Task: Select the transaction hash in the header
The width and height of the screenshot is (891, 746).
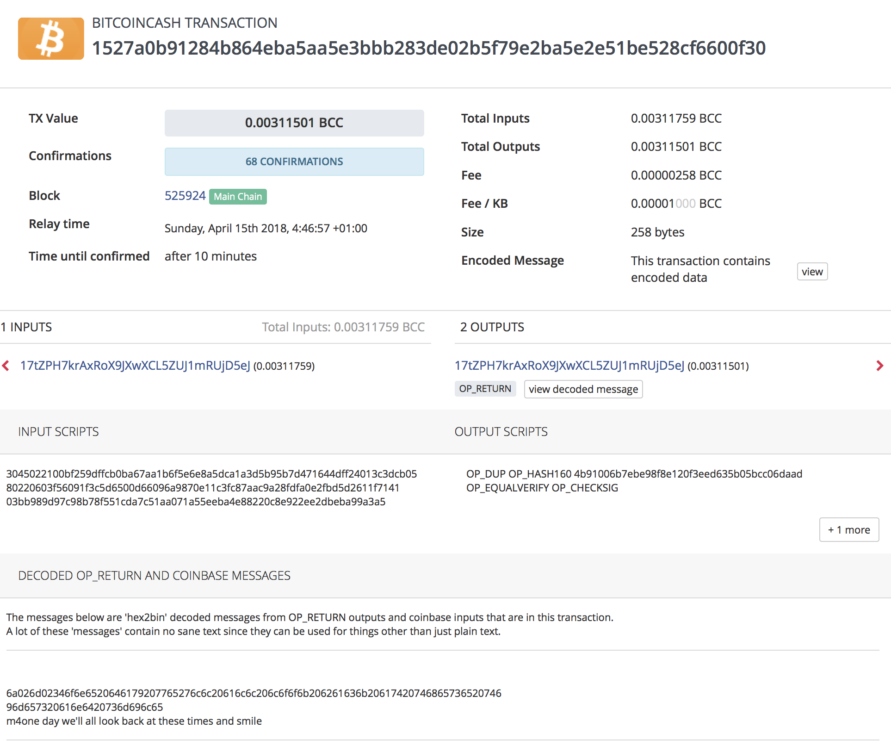Action: [x=429, y=48]
